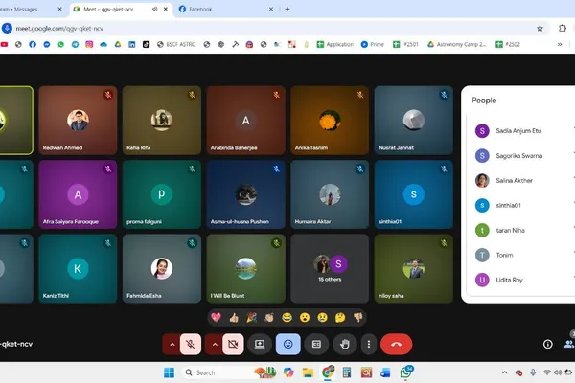Screen dimensions: 575x383
Task: Open a new browser tab with plus
Action: pyautogui.click(x=287, y=10)
